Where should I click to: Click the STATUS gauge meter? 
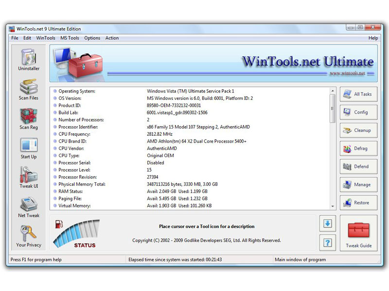77,234
